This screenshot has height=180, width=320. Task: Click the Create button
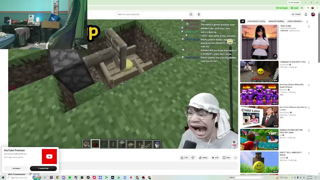tap(296, 14)
